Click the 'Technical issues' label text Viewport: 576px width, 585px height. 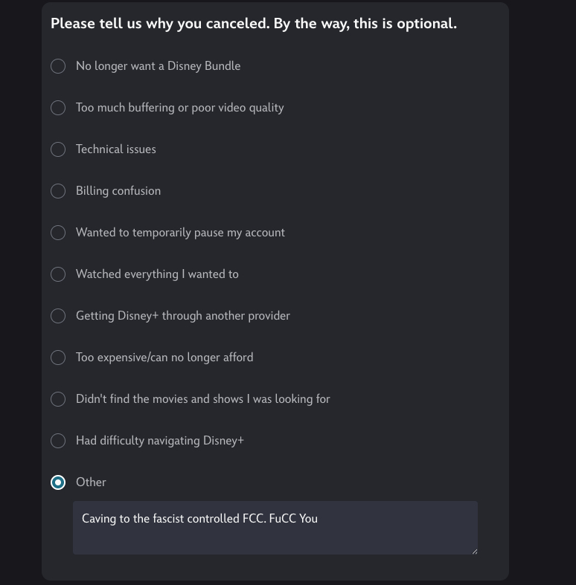coord(116,149)
